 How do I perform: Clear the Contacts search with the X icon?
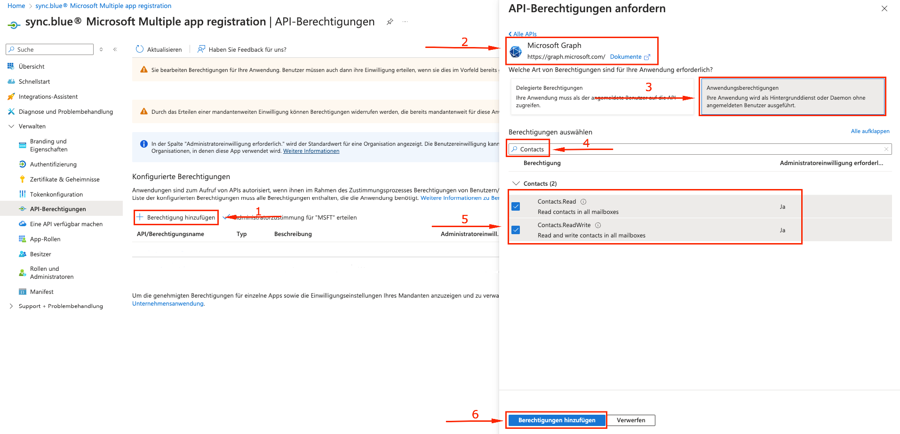(886, 149)
